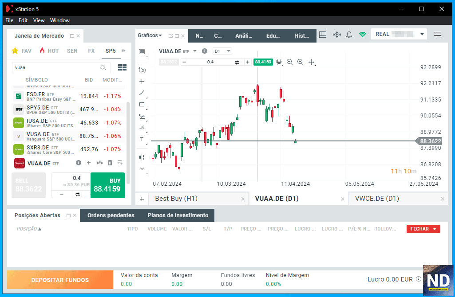Open the Ordens pendentes tab

[111, 215]
